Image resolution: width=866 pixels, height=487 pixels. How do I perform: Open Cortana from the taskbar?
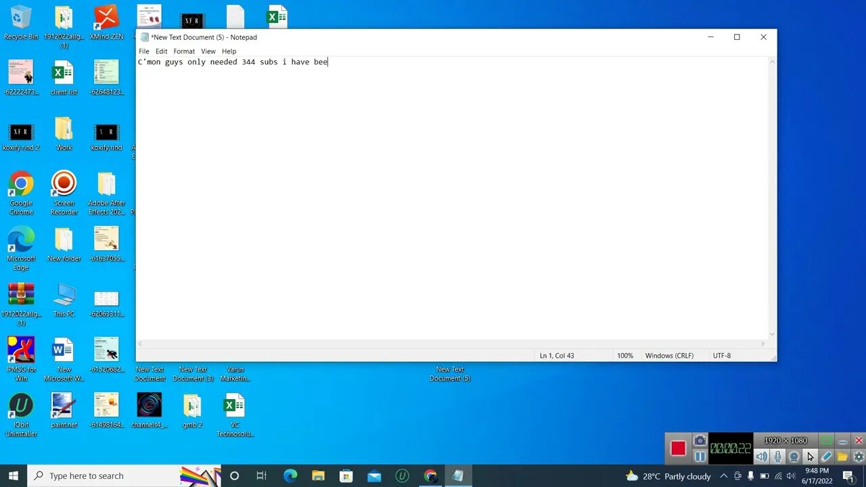pyautogui.click(x=234, y=476)
